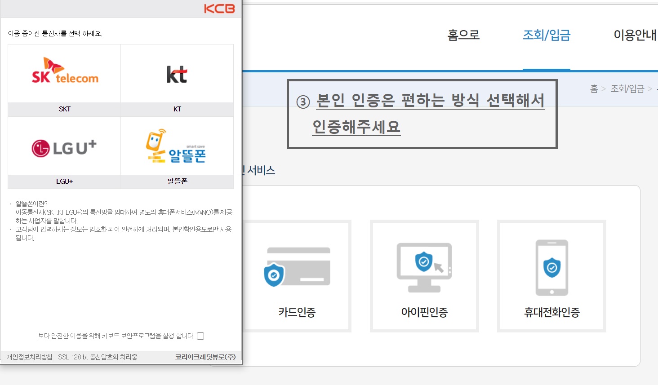658x385 pixels.
Task: Open the 개인정보처리방침 link in popup footer
Action: click(29, 357)
